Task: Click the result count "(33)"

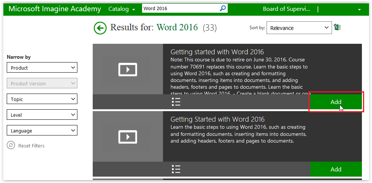Action: click(x=210, y=28)
